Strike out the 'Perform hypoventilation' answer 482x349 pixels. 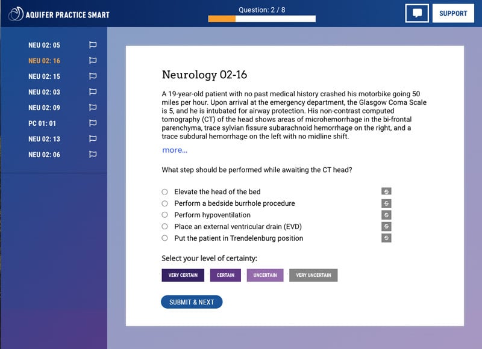point(386,215)
